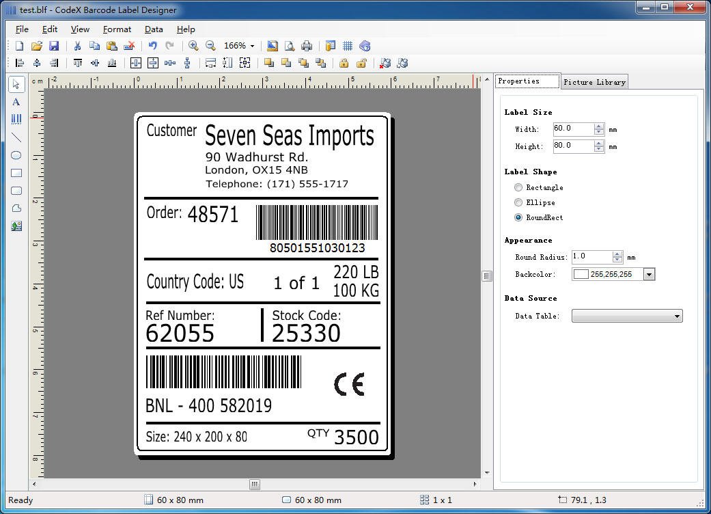Screen dimensions: 711x514
Task: Open the Format menu
Action: point(117,29)
